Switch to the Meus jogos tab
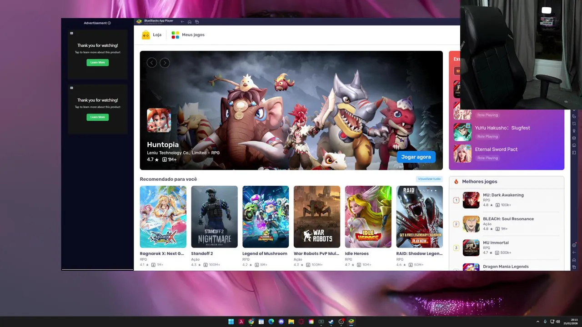The width and height of the screenshot is (582, 327). [188, 35]
